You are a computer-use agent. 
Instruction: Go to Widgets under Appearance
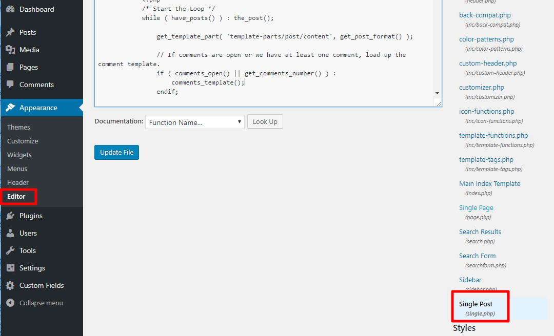(19, 155)
